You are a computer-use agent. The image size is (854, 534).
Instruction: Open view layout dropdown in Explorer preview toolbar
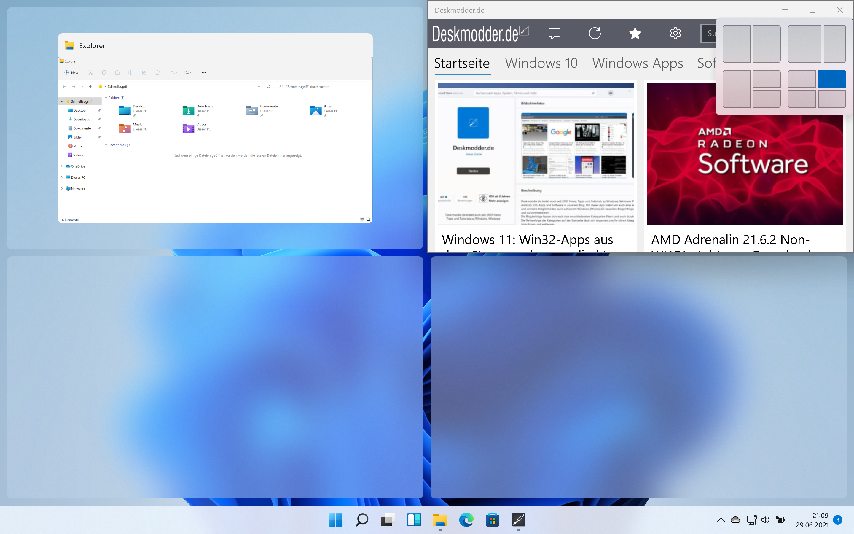188,73
